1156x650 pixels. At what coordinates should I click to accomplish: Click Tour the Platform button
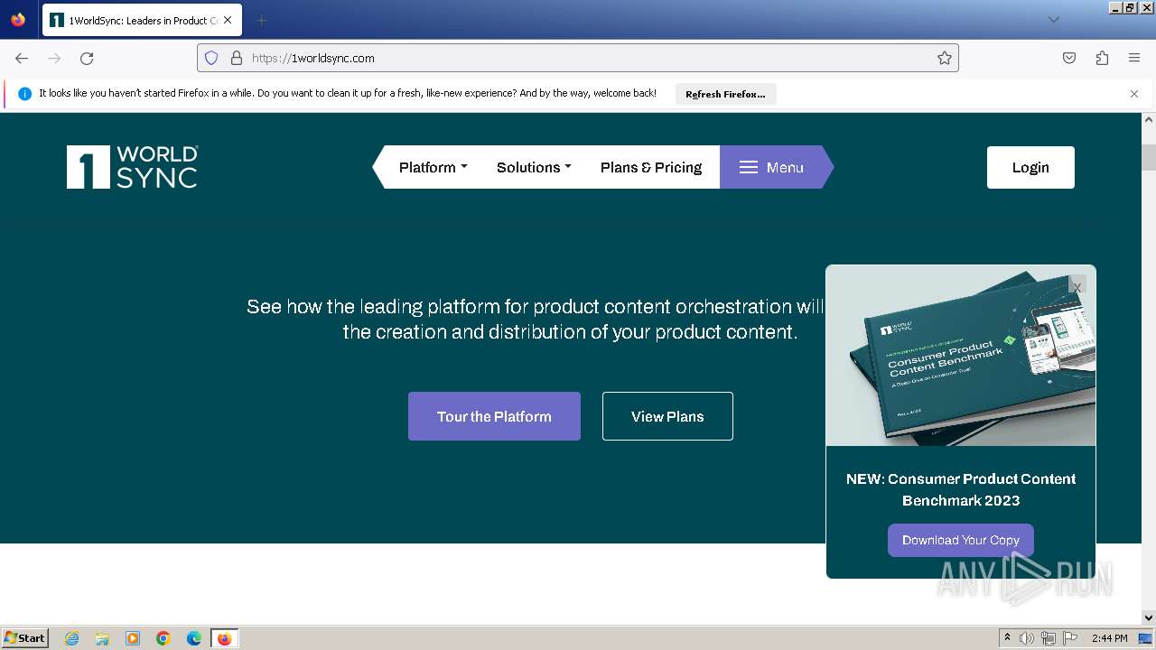pyautogui.click(x=494, y=416)
